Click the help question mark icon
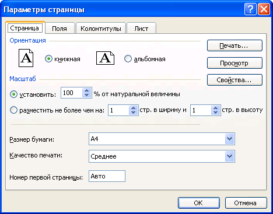Viewport: 273px width, 214px height. tap(250, 9)
